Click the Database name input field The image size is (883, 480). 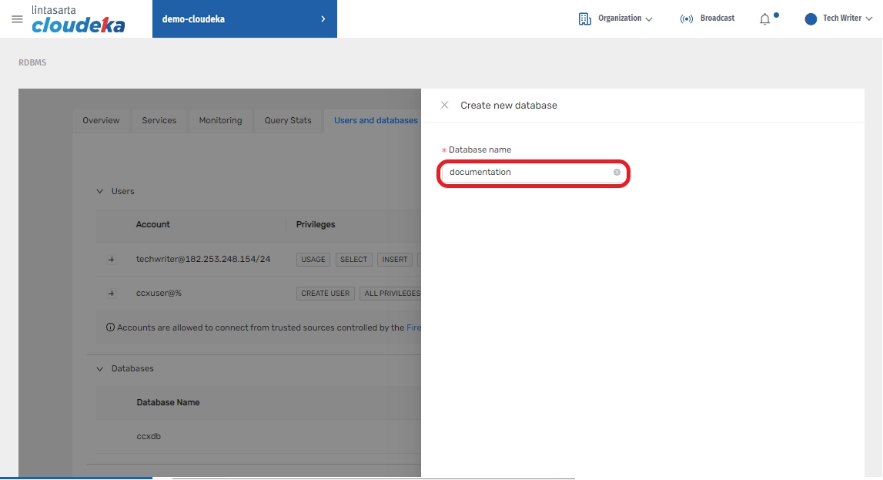527,173
